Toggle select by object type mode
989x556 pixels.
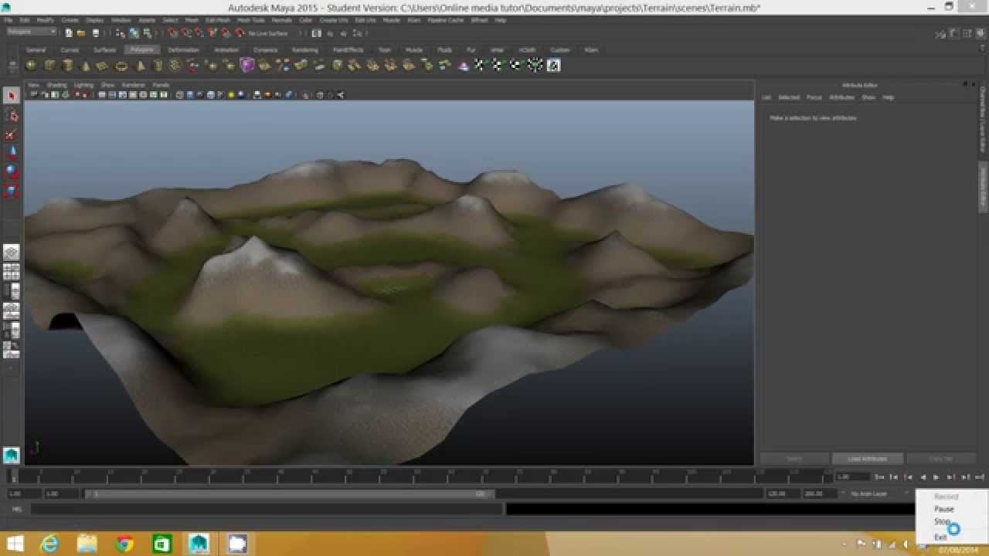pos(134,33)
